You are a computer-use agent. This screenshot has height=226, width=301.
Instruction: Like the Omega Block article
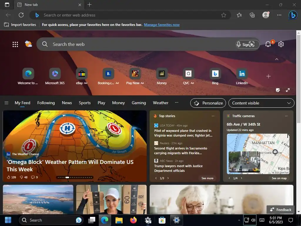click(x=11, y=177)
